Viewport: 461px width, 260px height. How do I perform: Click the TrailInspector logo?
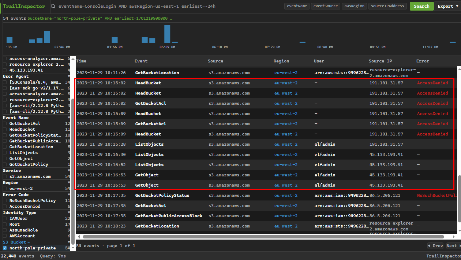point(24,6)
